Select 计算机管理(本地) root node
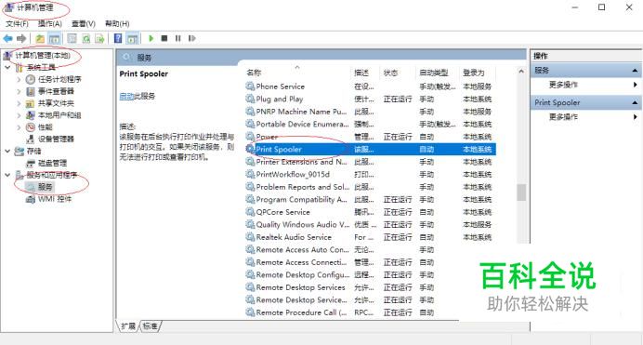Image resolution: width=643 pixels, height=345 pixels. pyautogui.click(x=43, y=56)
